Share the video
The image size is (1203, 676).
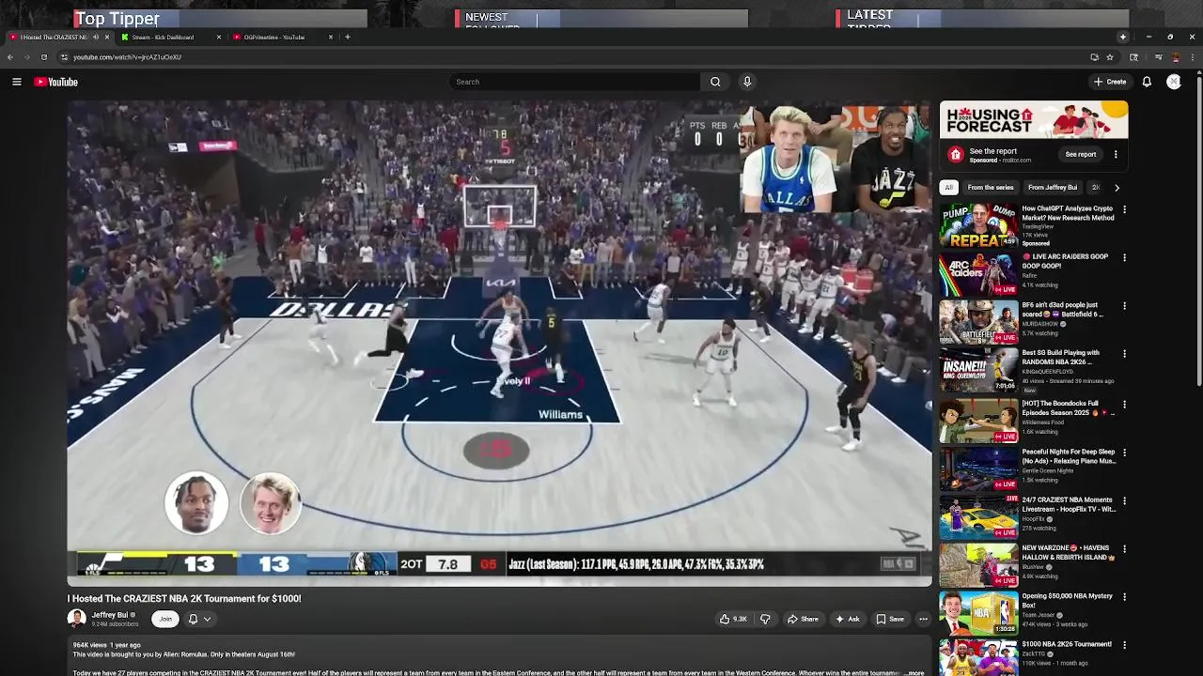pyautogui.click(x=803, y=619)
